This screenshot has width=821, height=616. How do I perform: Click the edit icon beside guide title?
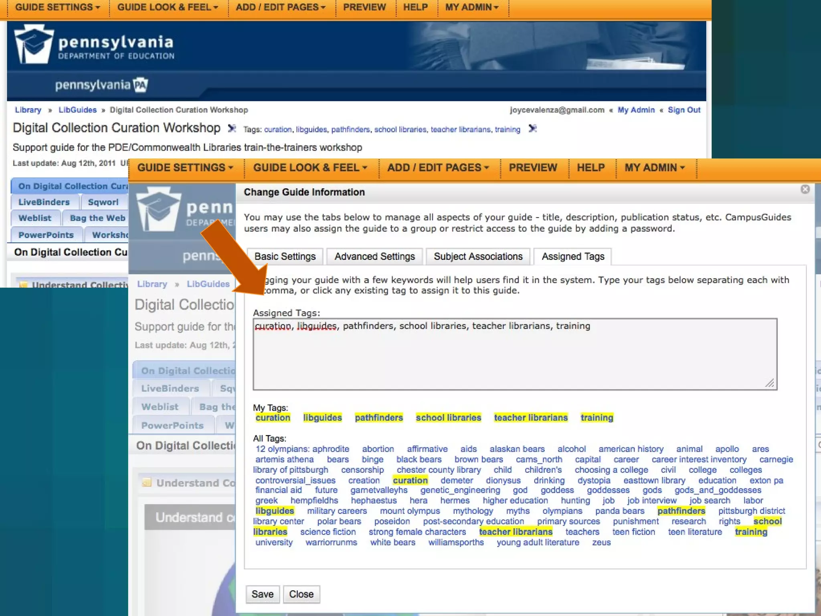pos(232,128)
